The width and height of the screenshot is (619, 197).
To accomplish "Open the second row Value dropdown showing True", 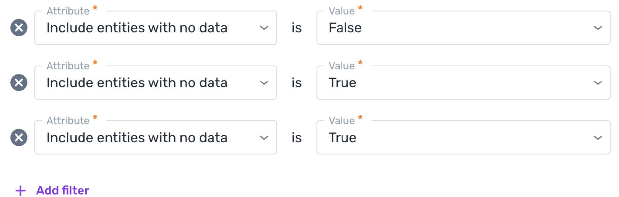I will [463, 82].
